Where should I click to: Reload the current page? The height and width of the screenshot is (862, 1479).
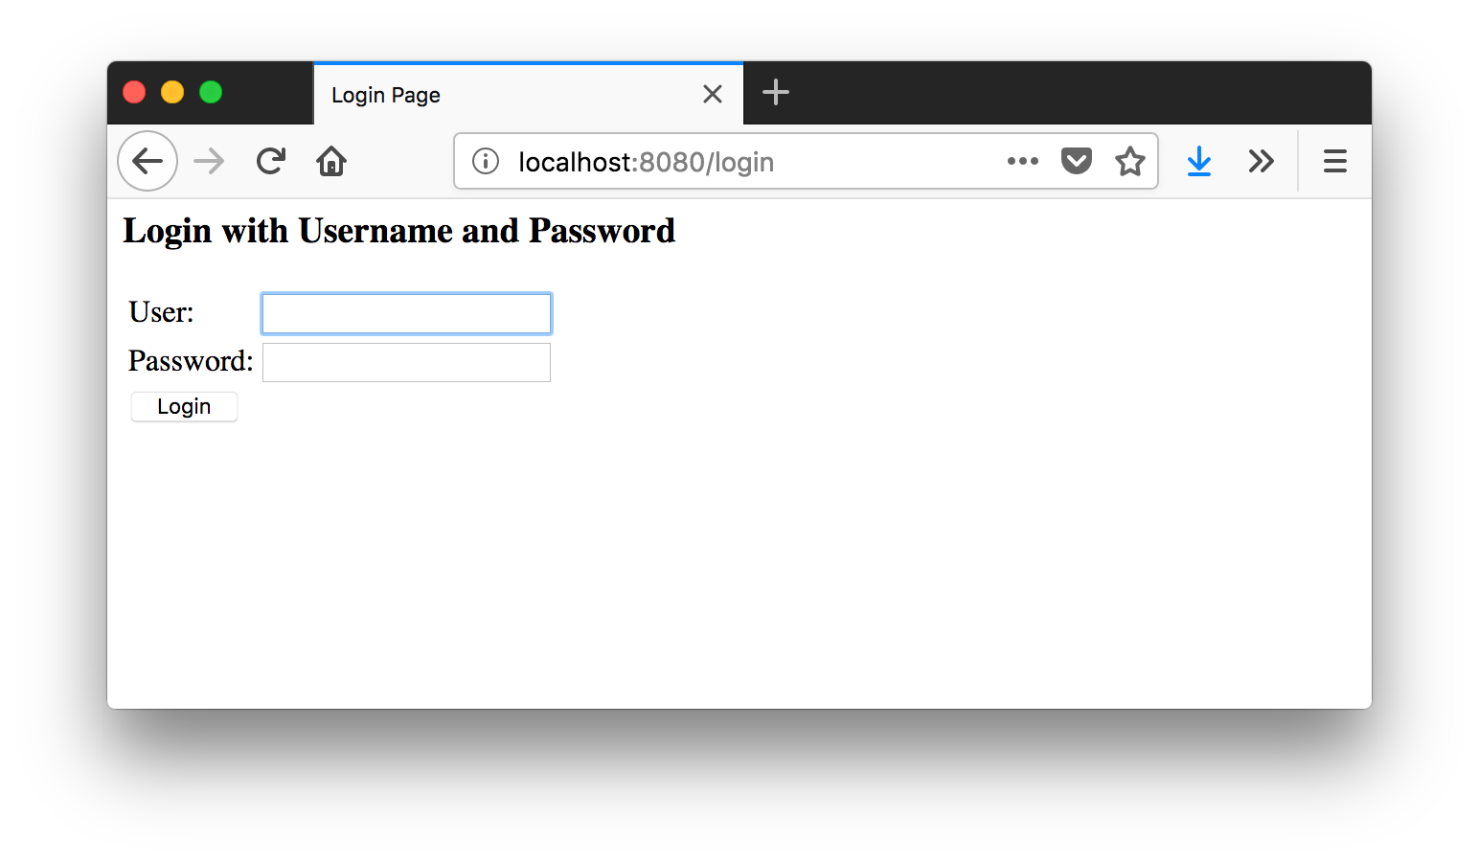(271, 161)
